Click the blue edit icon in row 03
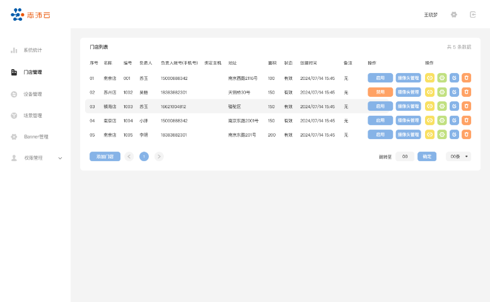Screen dimensions: 490x302 coord(454,106)
